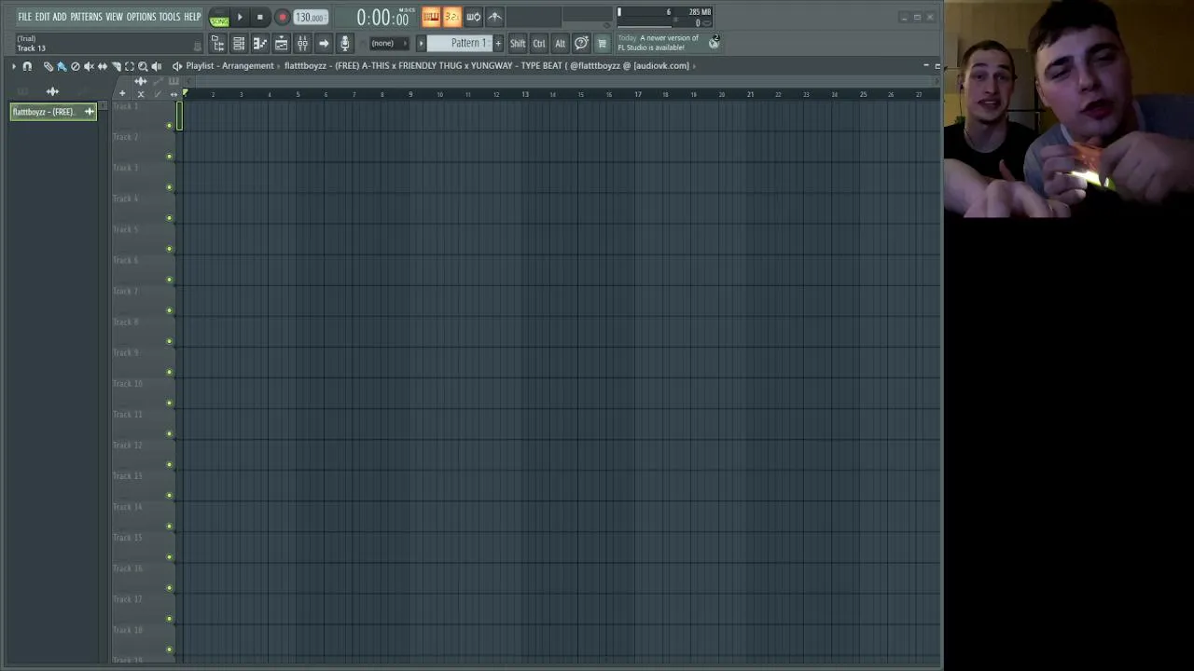Open the PATTERNS menu
Screen dimensions: 1194x671
(86, 17)
